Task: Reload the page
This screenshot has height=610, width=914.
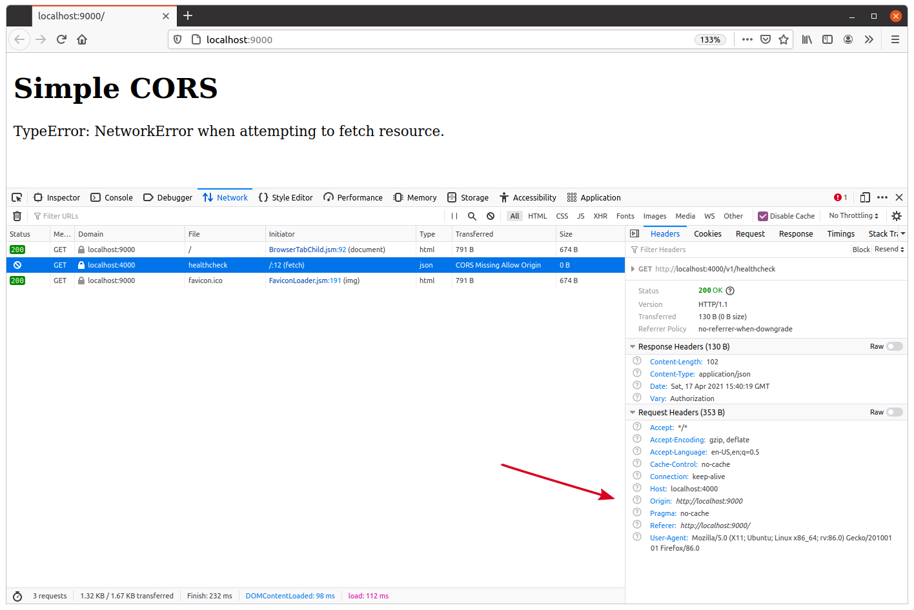Action: coord(61,39)
